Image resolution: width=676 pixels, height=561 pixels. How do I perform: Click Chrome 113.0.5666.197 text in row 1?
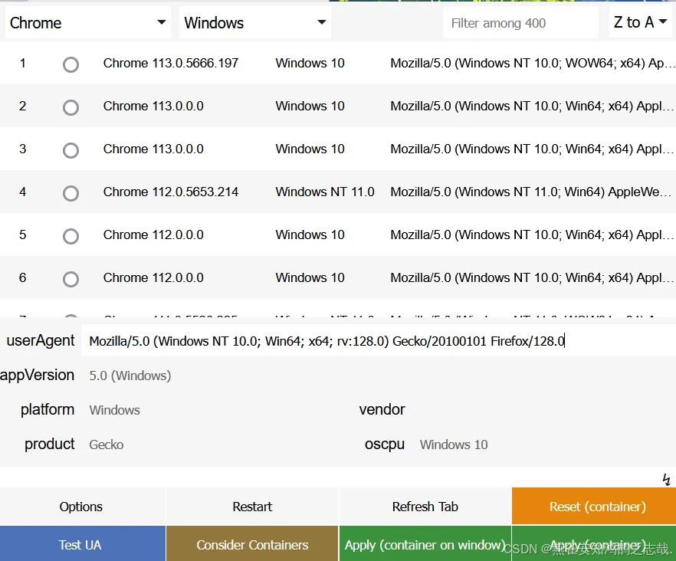171,63
